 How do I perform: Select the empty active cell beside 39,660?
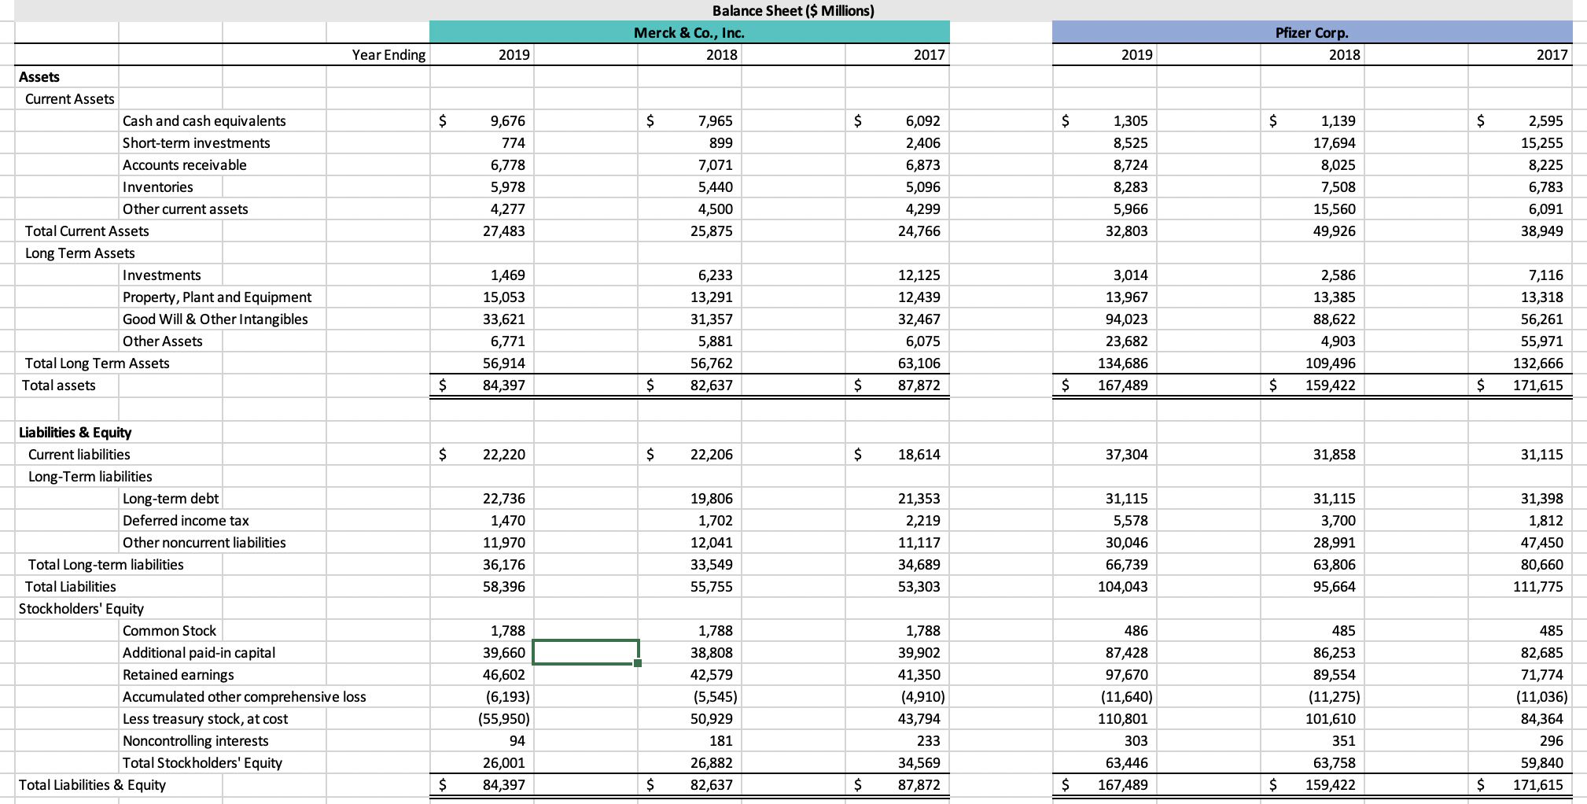[x=585, y=652]
